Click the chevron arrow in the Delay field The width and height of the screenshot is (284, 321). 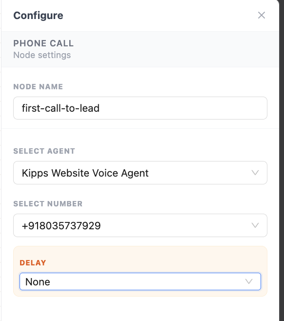click(x=249, y=281)
